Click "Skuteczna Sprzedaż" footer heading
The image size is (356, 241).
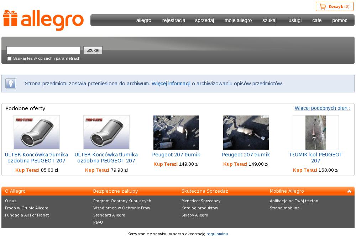pos(205,191)
